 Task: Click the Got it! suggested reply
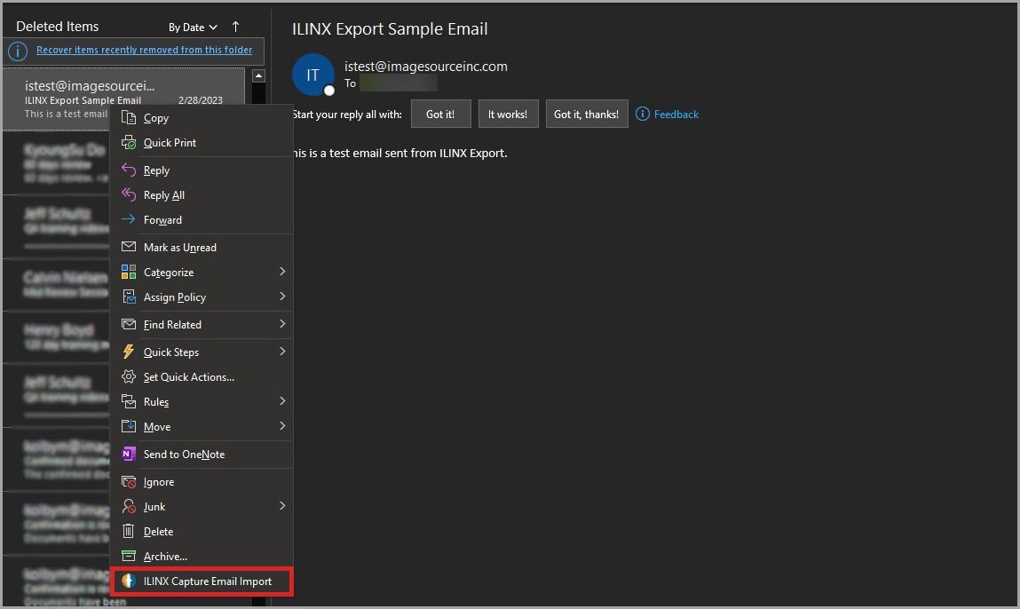(440, 114)
